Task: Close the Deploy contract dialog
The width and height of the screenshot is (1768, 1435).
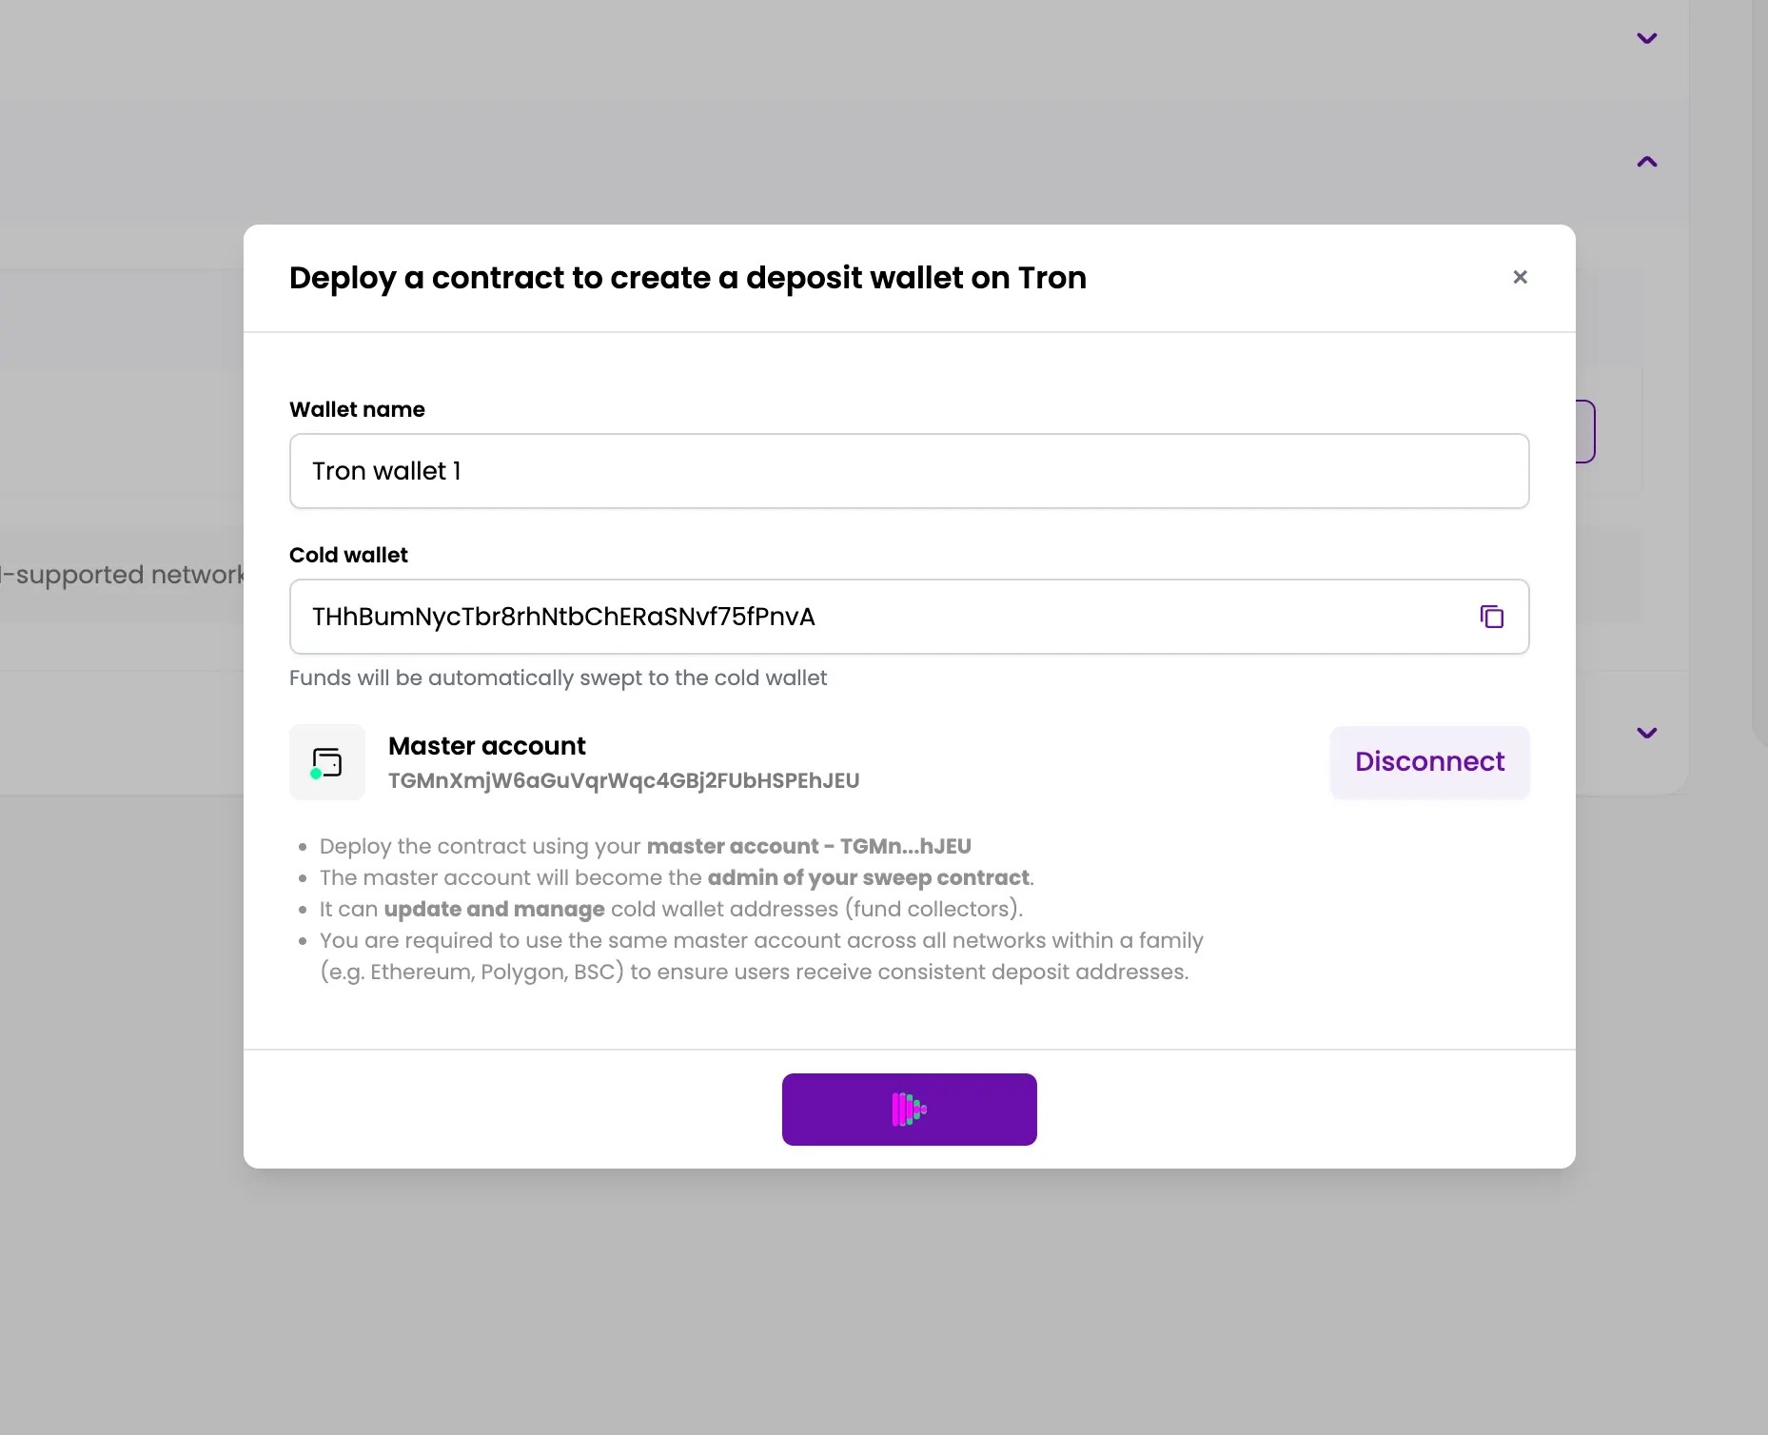Action: coord(1520,277)
